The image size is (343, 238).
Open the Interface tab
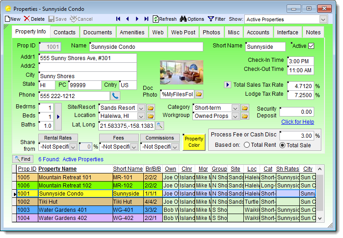click(x=288, y=33)
